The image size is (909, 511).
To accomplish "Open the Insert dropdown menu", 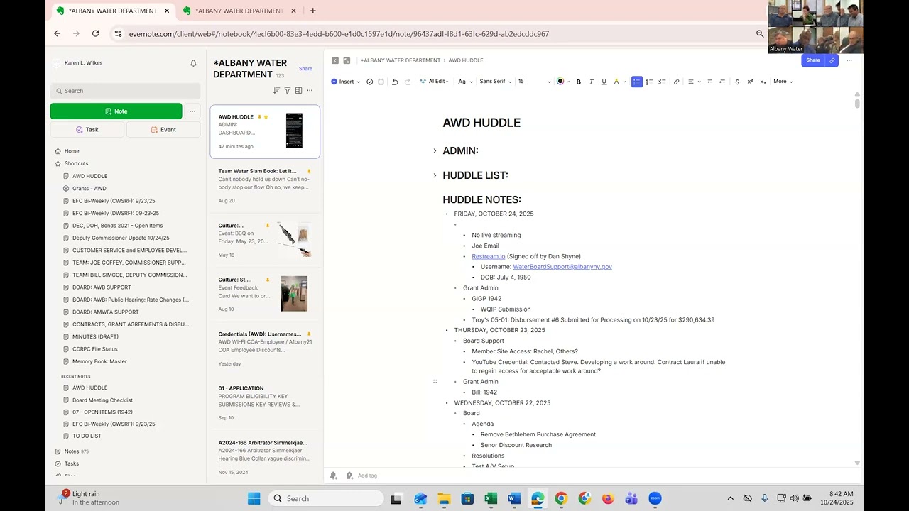I will [x=345, y=82].
